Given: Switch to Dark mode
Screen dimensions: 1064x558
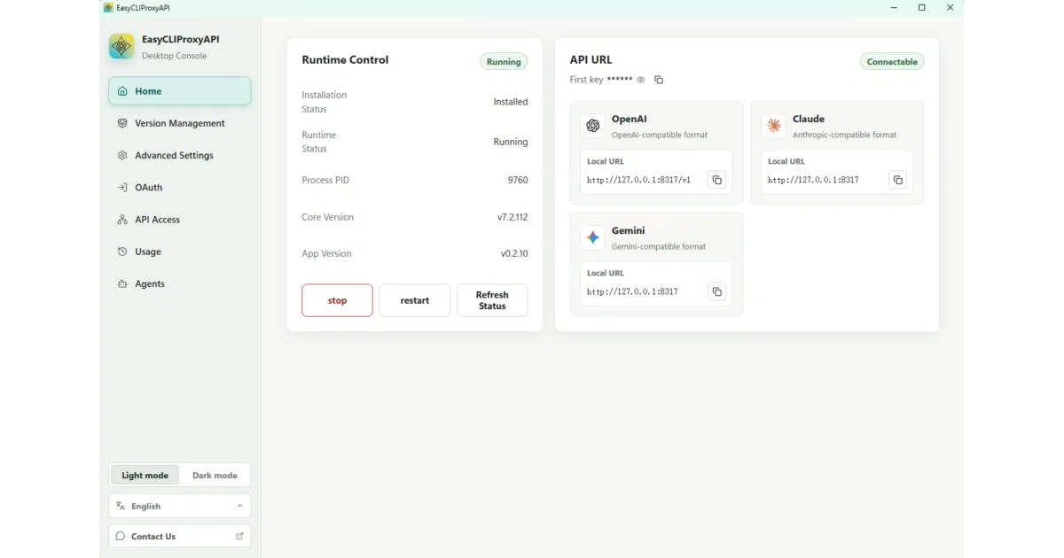Looking at the screenshot, I should [215, 475].
